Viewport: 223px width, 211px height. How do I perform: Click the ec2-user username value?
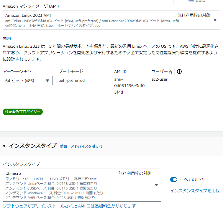pyautogui.click(x=159, y=79)
